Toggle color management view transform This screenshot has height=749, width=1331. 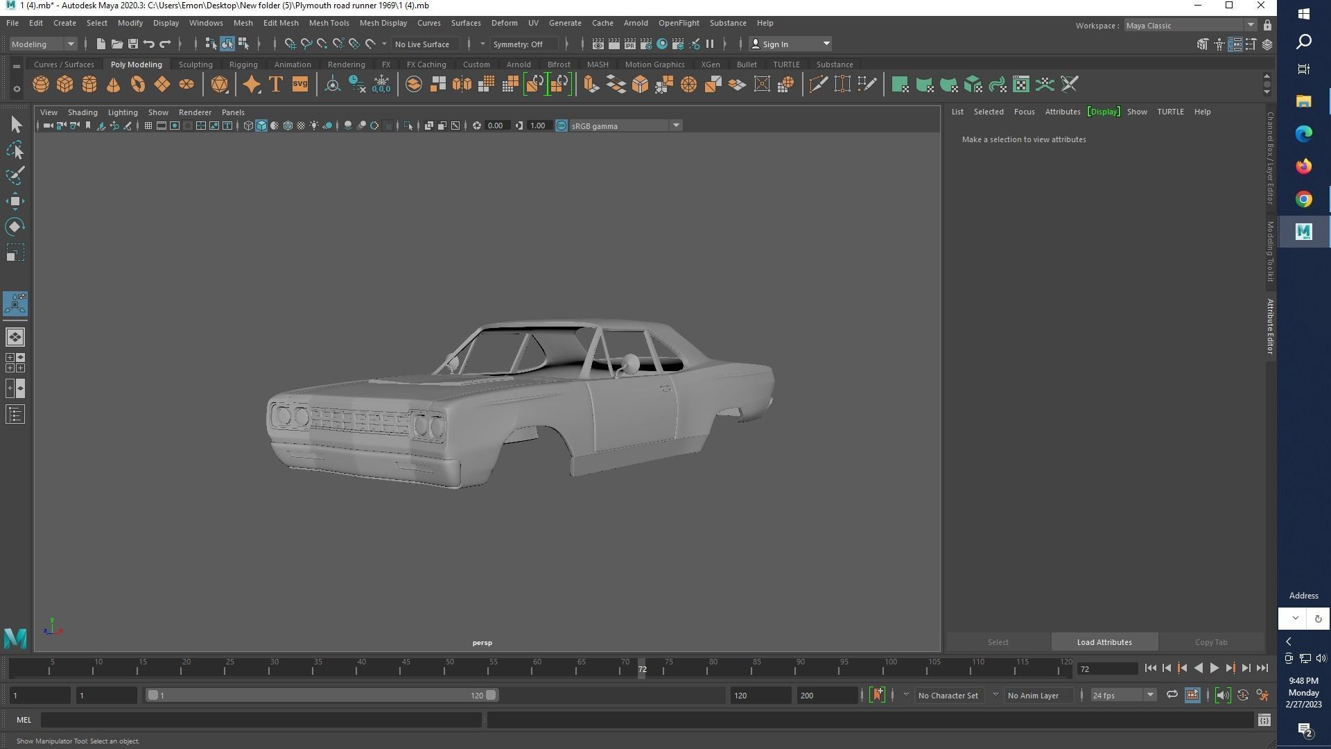(562, 126)
